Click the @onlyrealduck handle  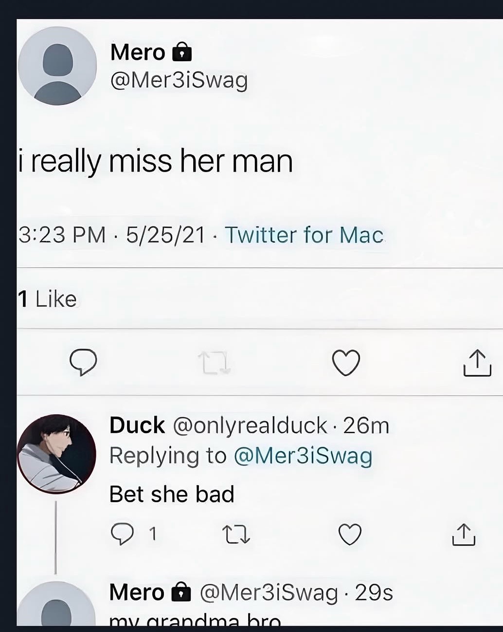pos(250,426)
